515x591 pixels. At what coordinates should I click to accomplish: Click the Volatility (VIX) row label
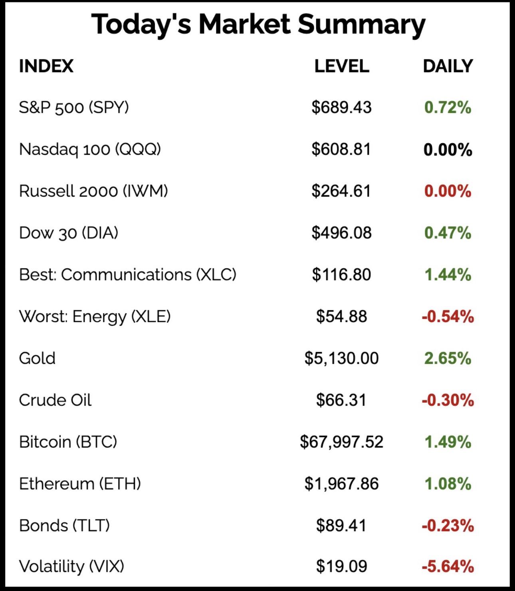71,566
